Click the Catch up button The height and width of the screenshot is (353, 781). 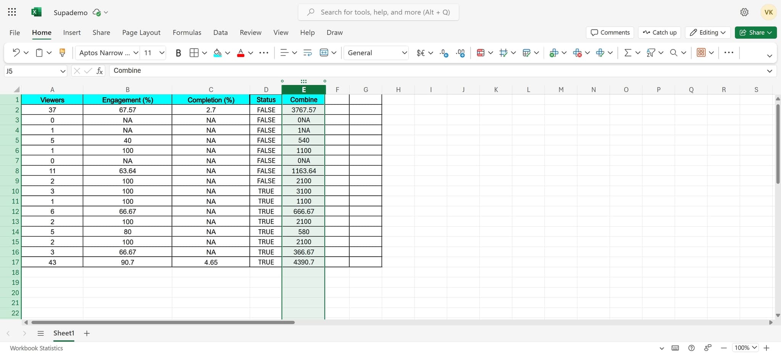tap(659, 32)
